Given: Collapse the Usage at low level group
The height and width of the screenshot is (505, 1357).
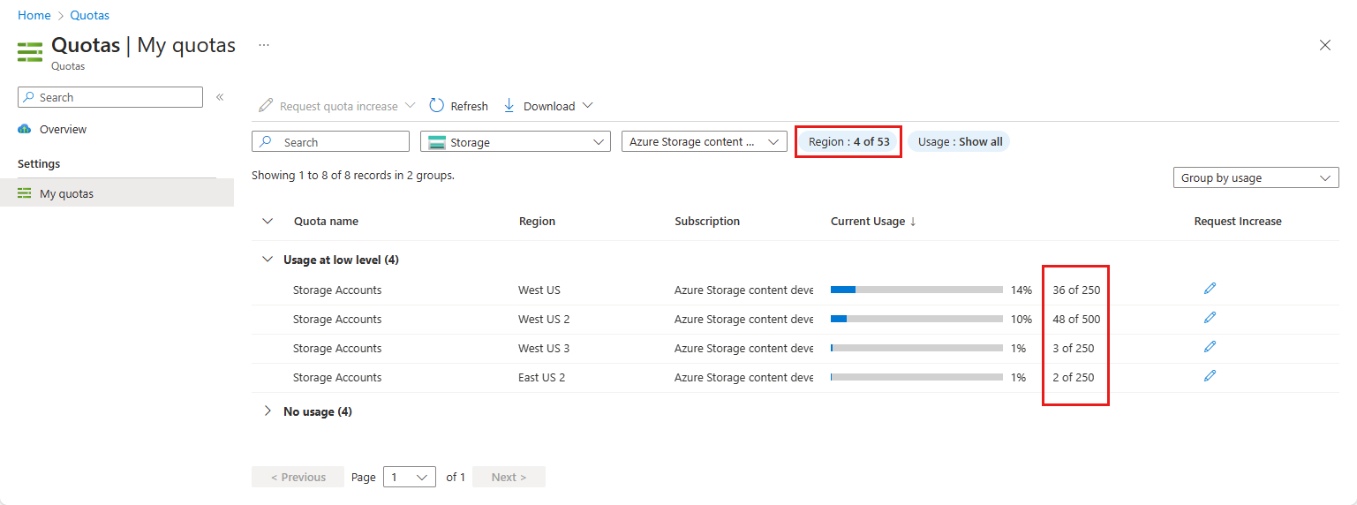Looking at the screenshot, I should 268,260.
